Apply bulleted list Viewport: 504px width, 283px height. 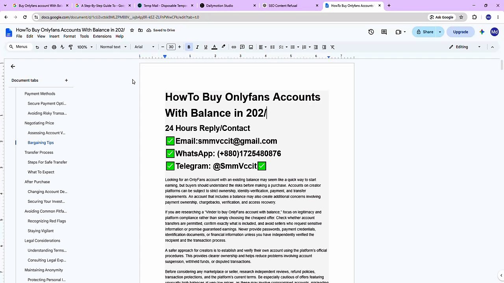(x=293, y=47)
